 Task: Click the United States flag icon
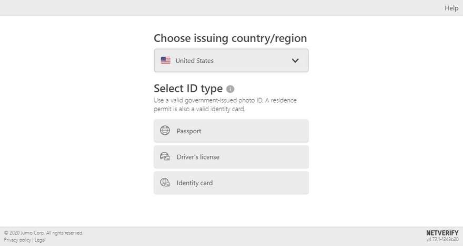coord(166,60)
